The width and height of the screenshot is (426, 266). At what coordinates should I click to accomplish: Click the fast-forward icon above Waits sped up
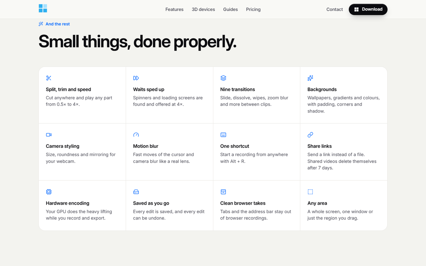click(136, 78)
